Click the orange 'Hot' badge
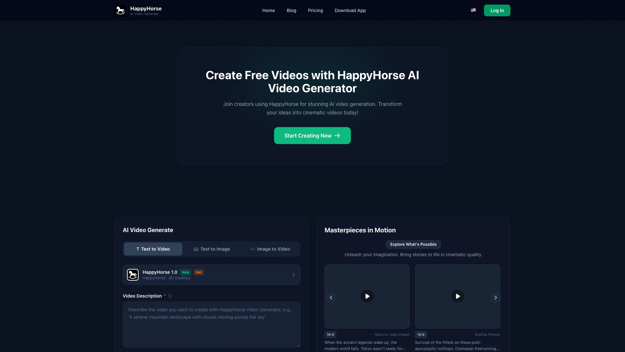Viewport: 625px width, 352px height. [199, 272]
